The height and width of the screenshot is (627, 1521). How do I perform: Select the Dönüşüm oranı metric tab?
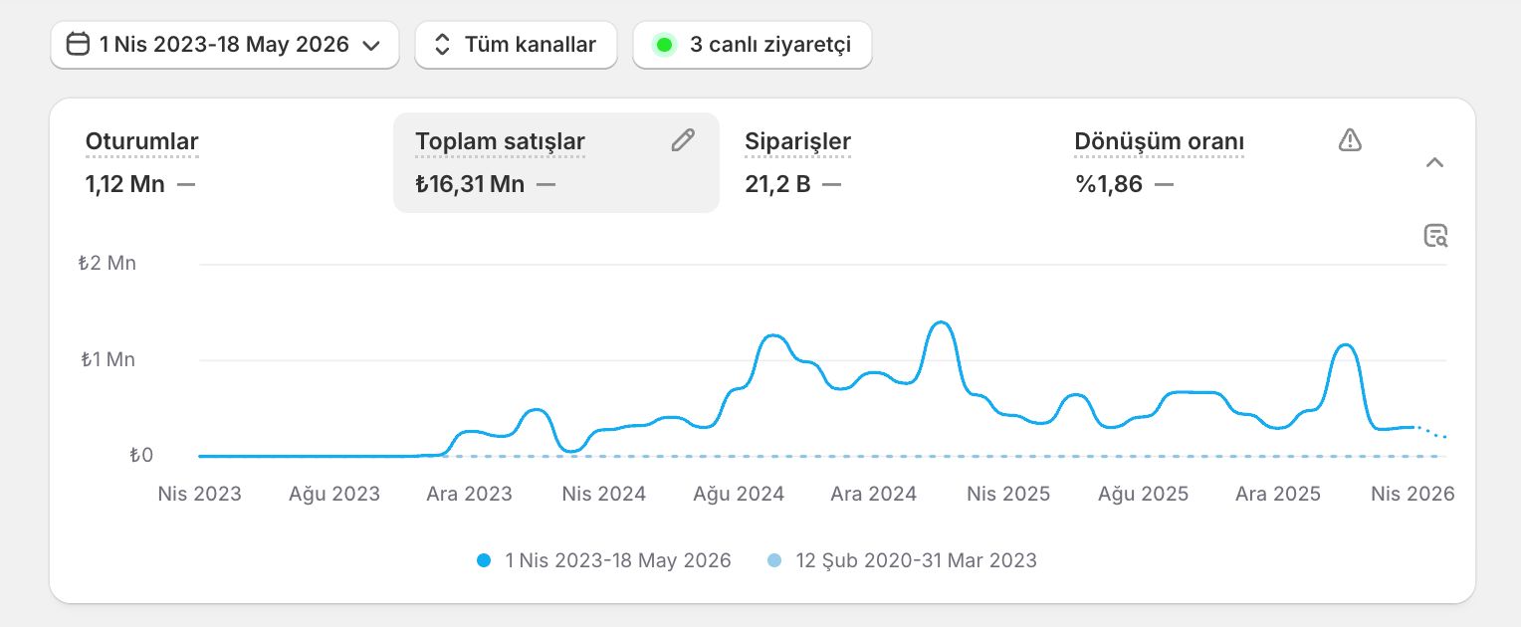(1216, 162)
